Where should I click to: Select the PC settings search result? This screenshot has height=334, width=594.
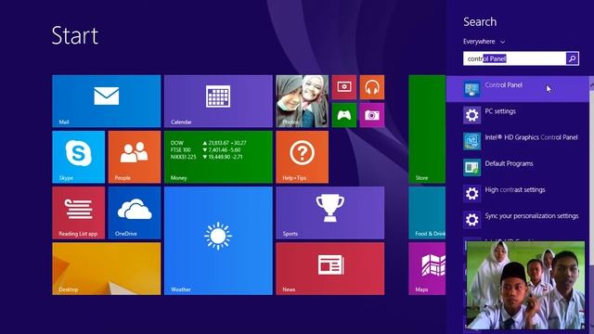(x=518, y=115)
